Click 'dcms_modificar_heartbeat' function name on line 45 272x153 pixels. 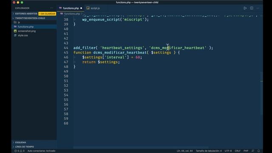pyautogui.click(x=120, y=53)
